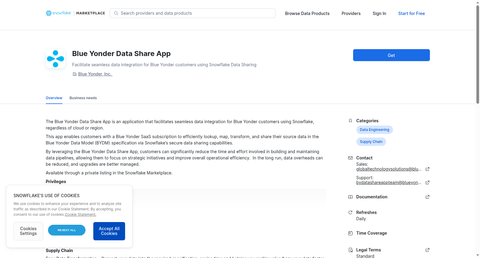Open the Documentation link text
The height and width of the screenshot is (258, 480).
click(372, 197)
